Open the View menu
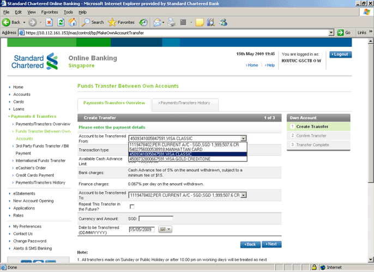The width and height of the screenshot is (374, 272). 31,12
